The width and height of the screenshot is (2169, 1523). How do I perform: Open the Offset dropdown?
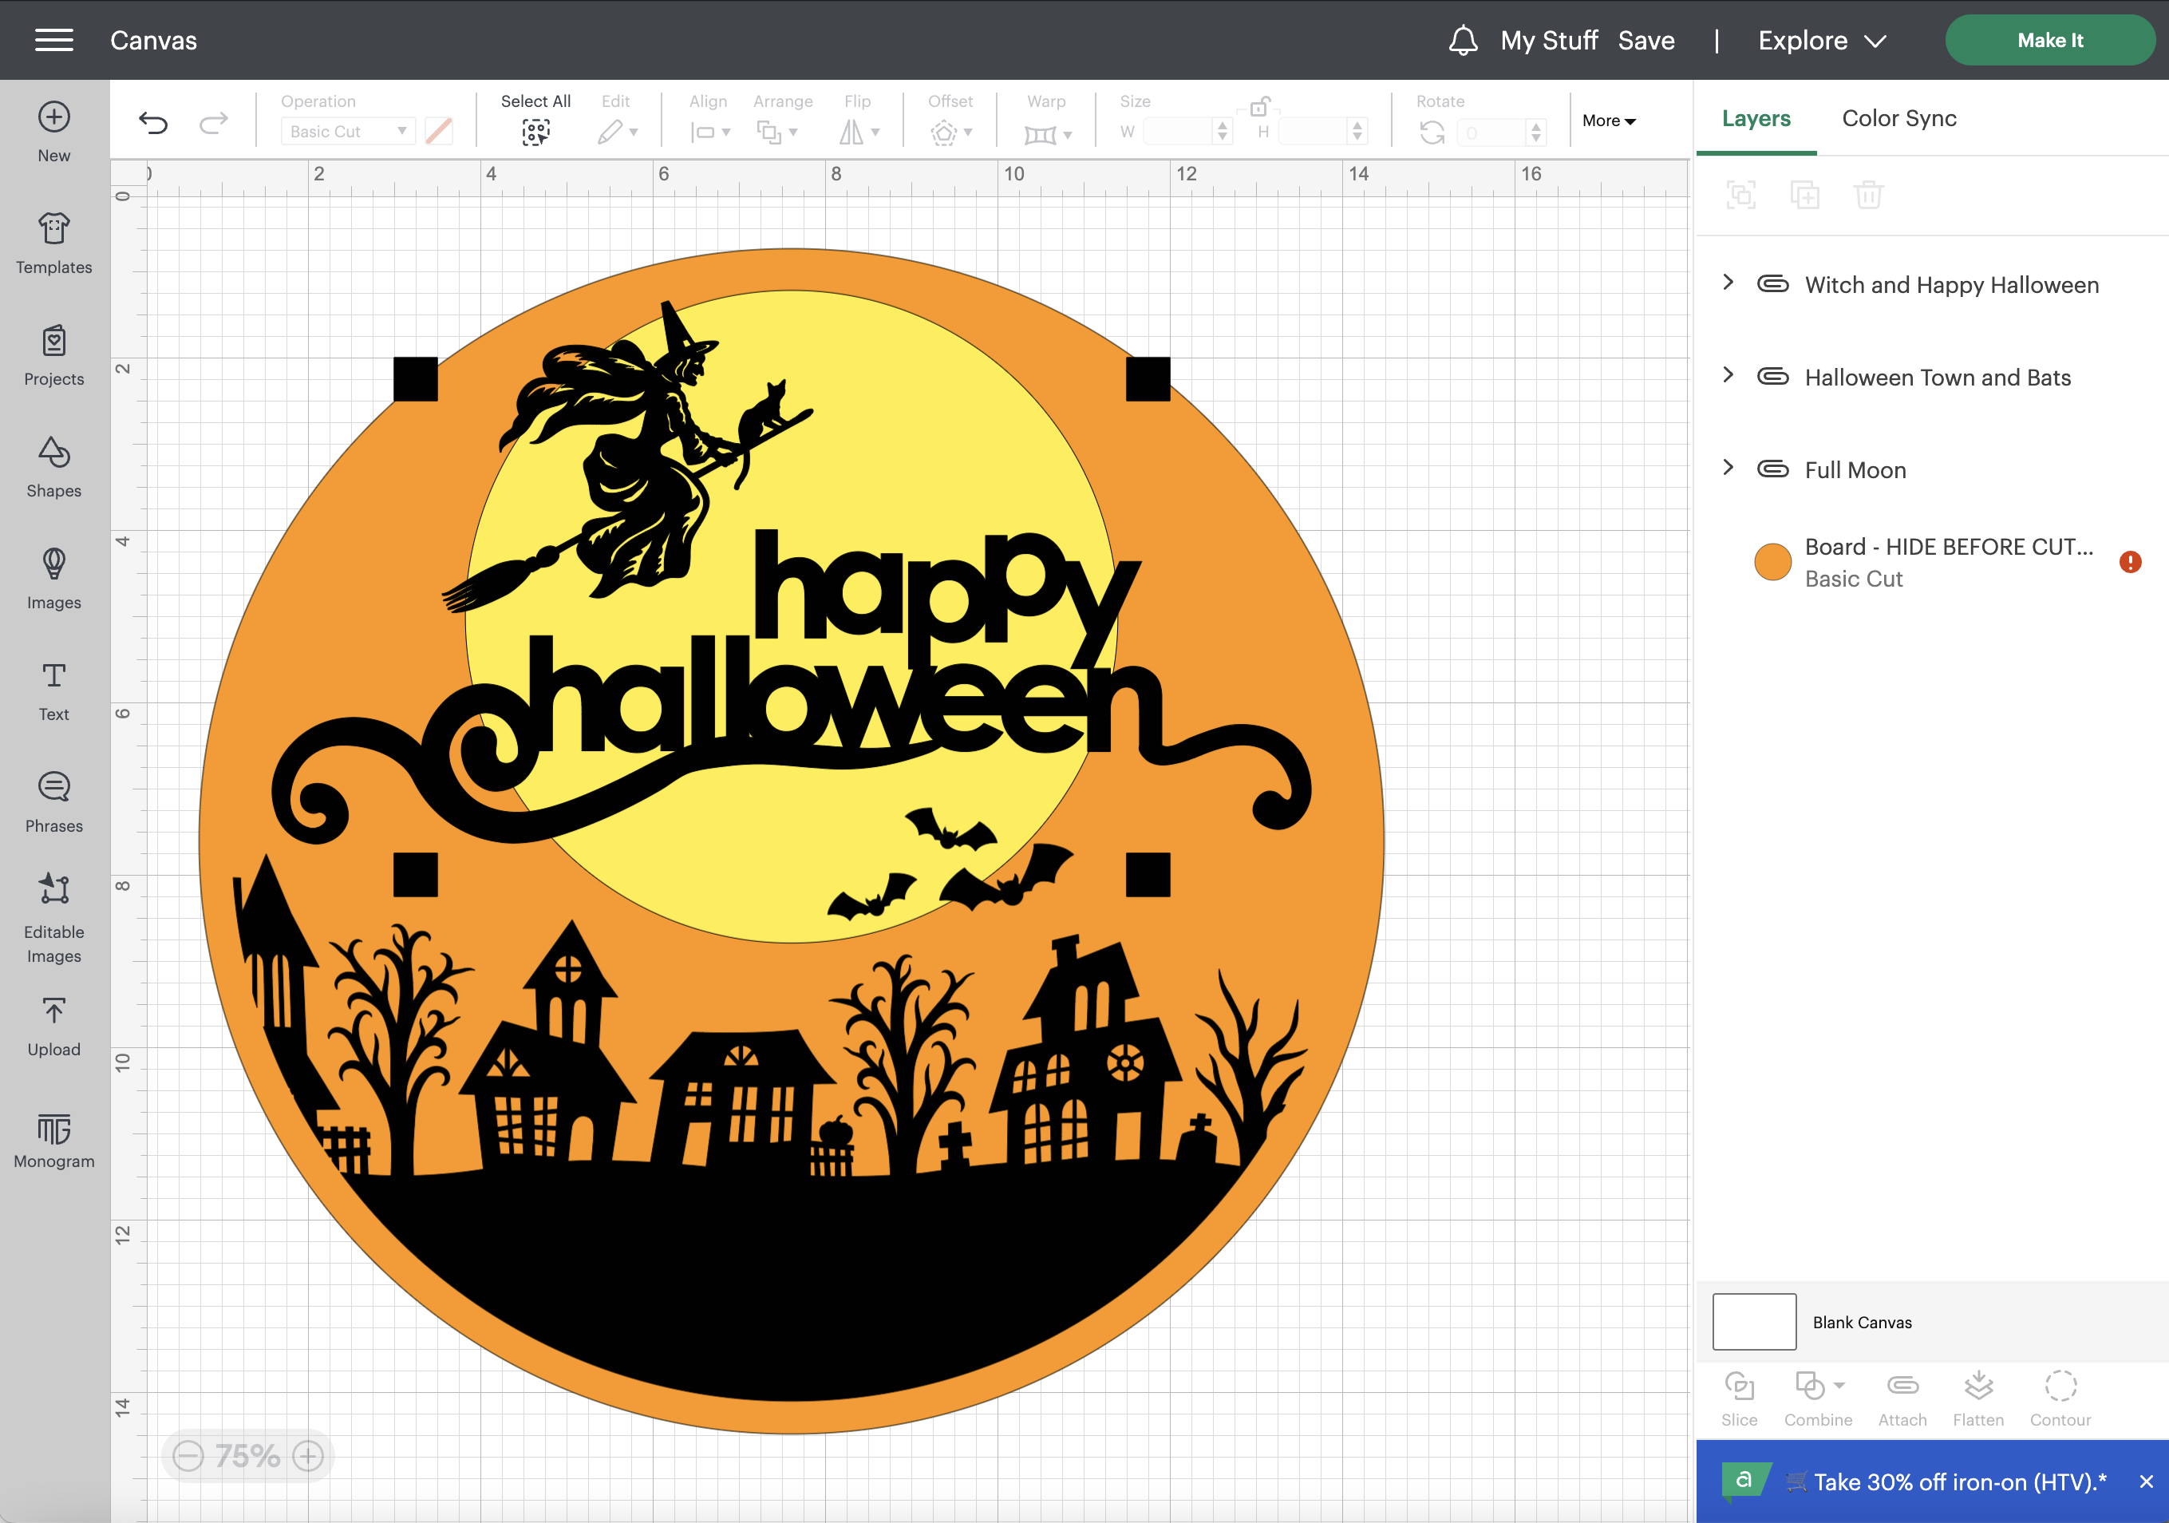(950, 133)
